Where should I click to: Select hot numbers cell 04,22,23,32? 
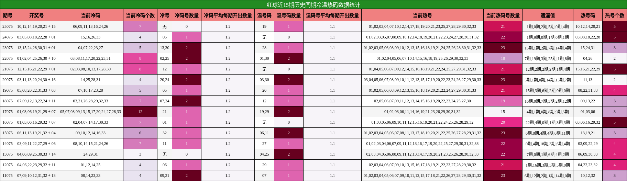[588, 165]
